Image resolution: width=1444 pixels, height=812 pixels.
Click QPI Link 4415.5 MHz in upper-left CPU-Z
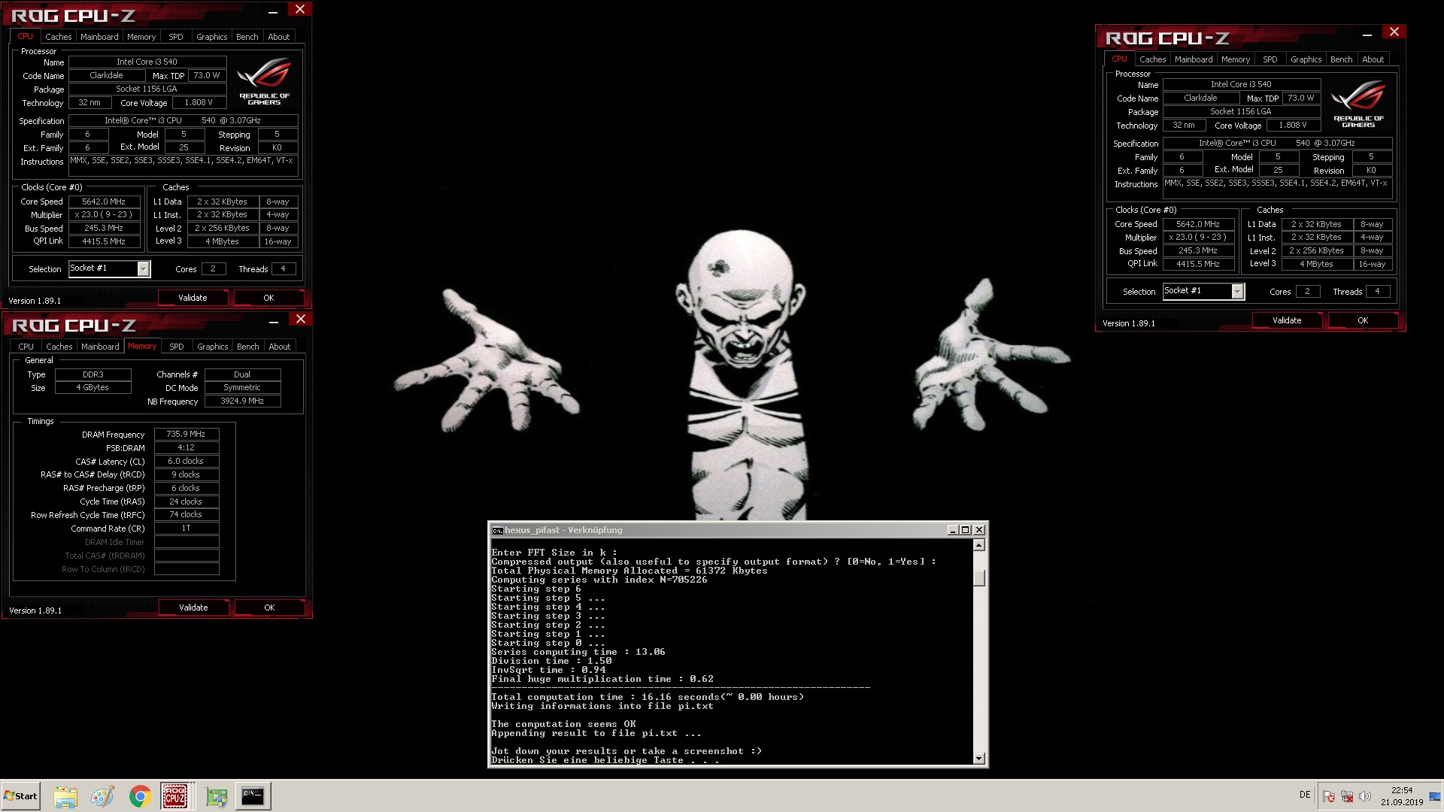click(x=104, y=242)
